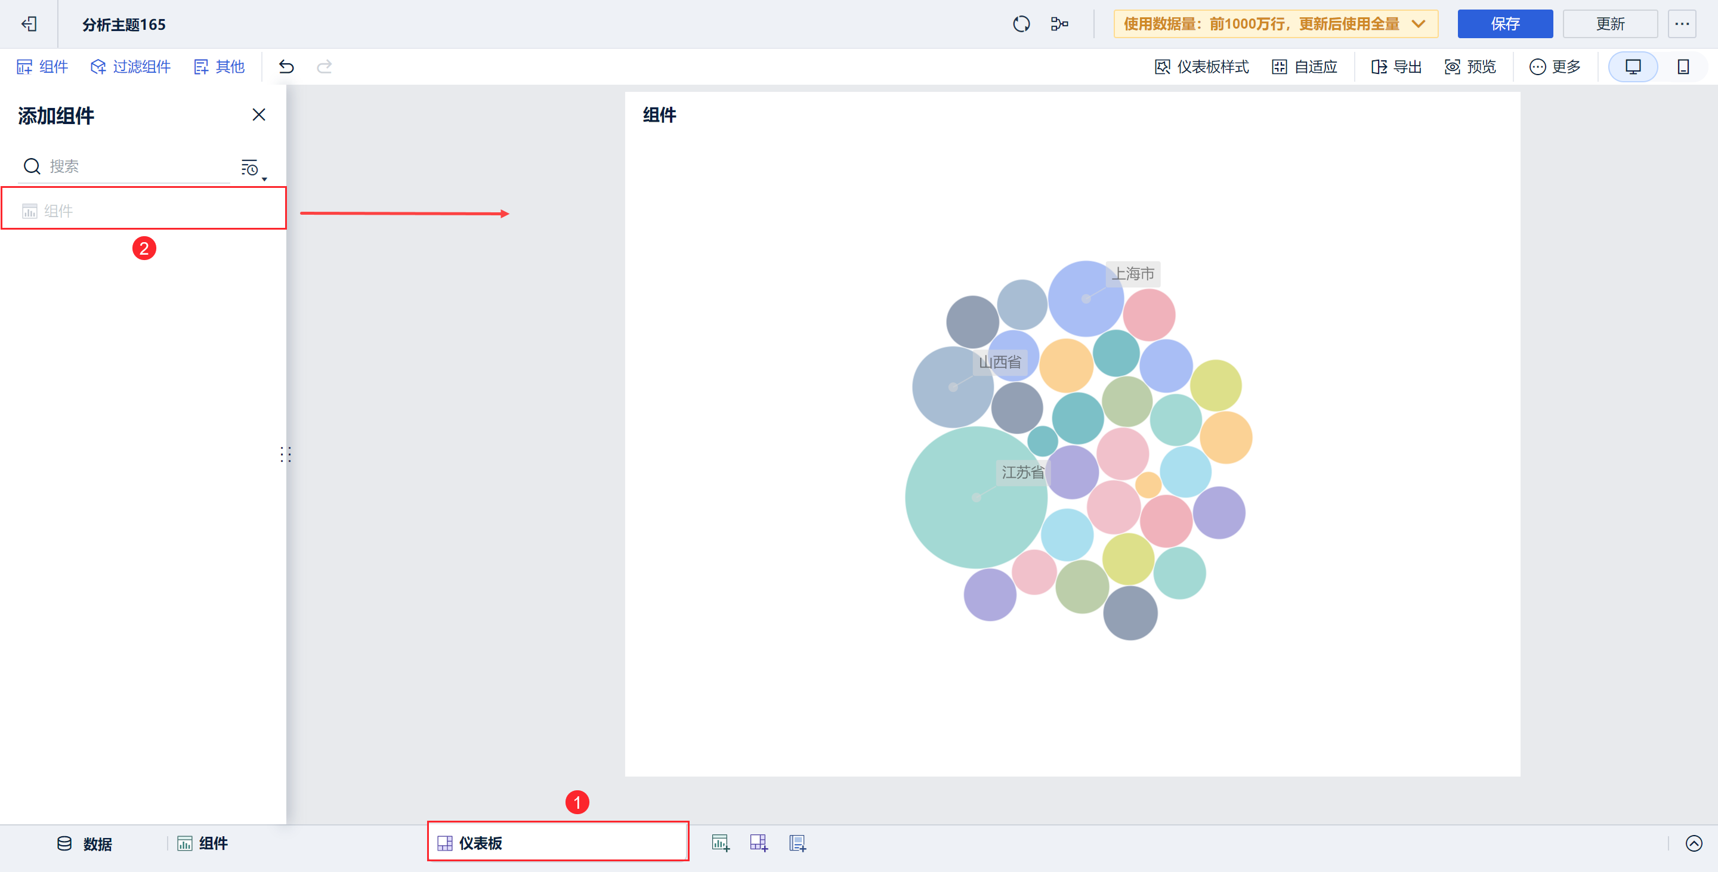Click the back/exit icon at top left

tap(29, 24)
